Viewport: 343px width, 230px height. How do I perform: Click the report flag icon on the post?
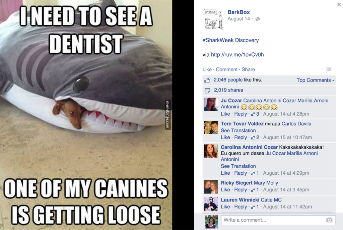tap(329, 70)
